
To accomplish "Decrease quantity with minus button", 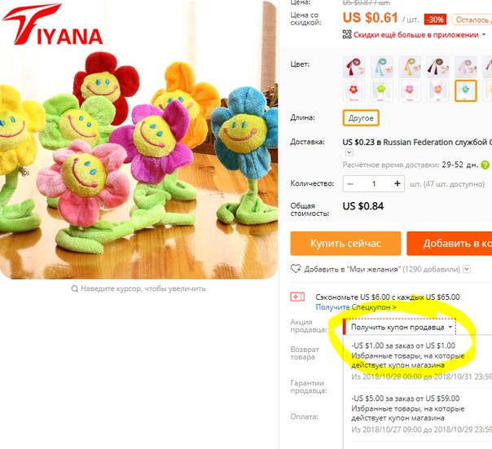I will [350, 184].
